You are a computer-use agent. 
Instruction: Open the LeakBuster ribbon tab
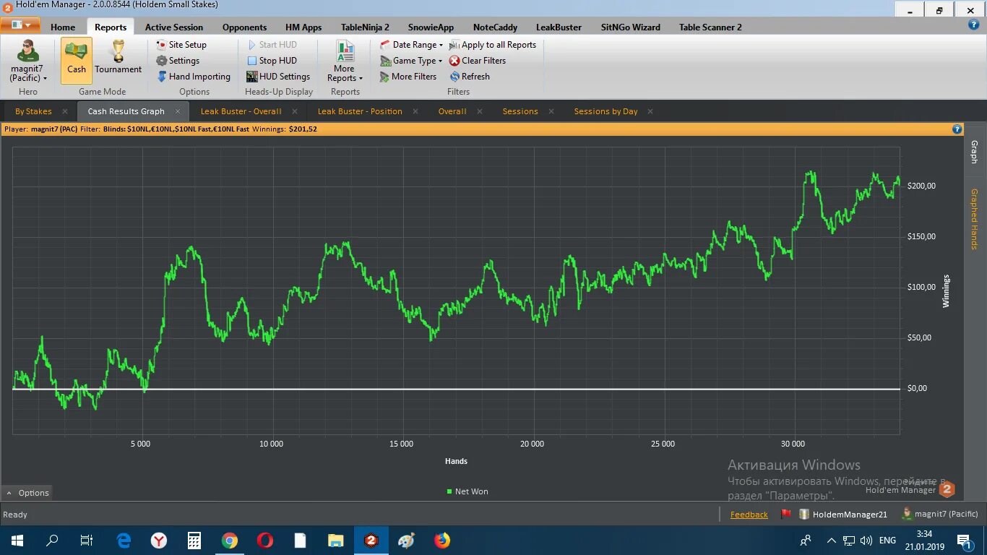[x=559, y=27]
